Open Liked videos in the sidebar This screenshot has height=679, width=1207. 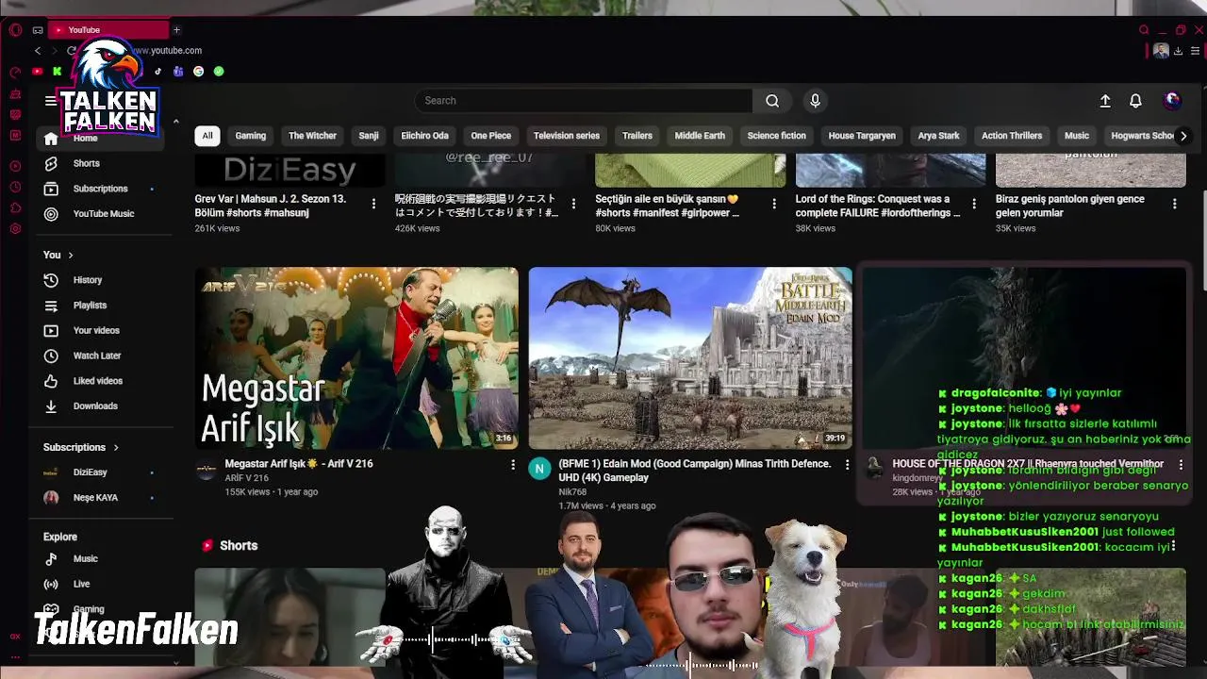[x=102, y=381]
